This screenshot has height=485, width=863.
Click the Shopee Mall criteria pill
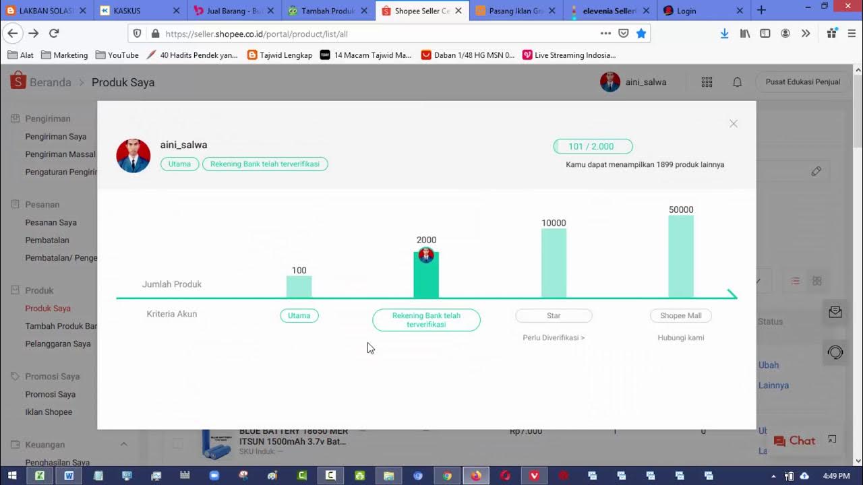click(681, 315)
